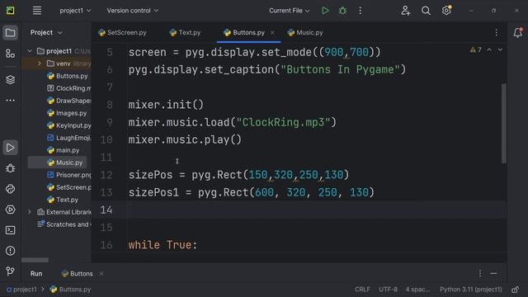Go to next highlighted error arrow
This screenshot has width=528, height=297.
(x=500, y=49)
